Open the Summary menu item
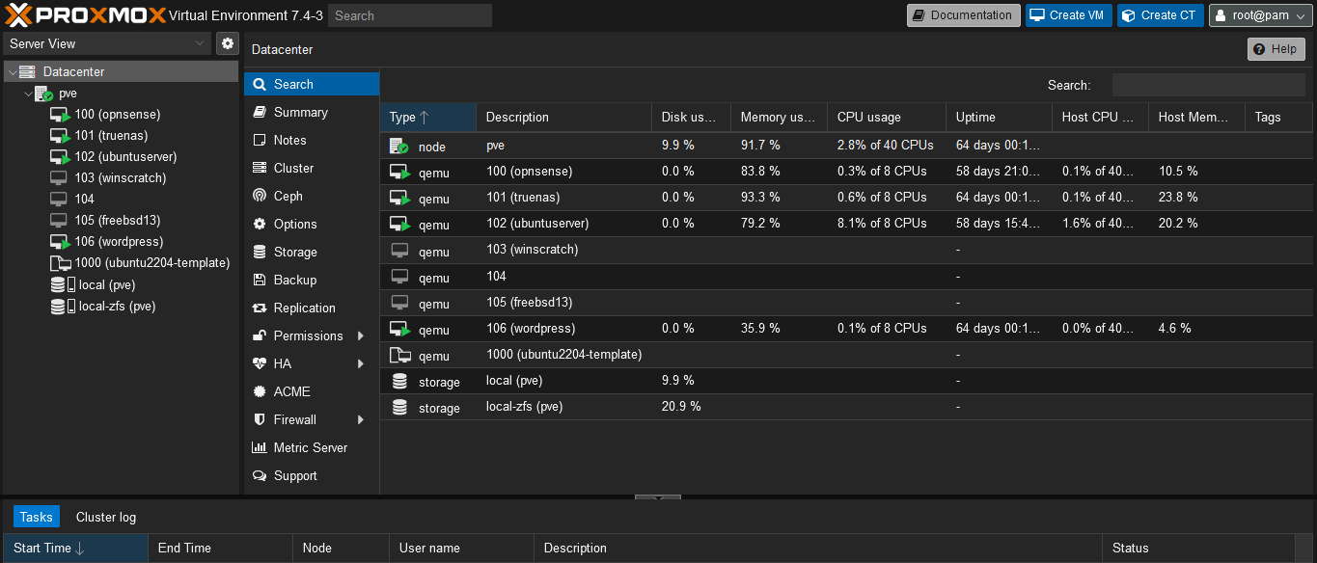The height and width of the screenshot is (563, 1317). pos(300,112)
